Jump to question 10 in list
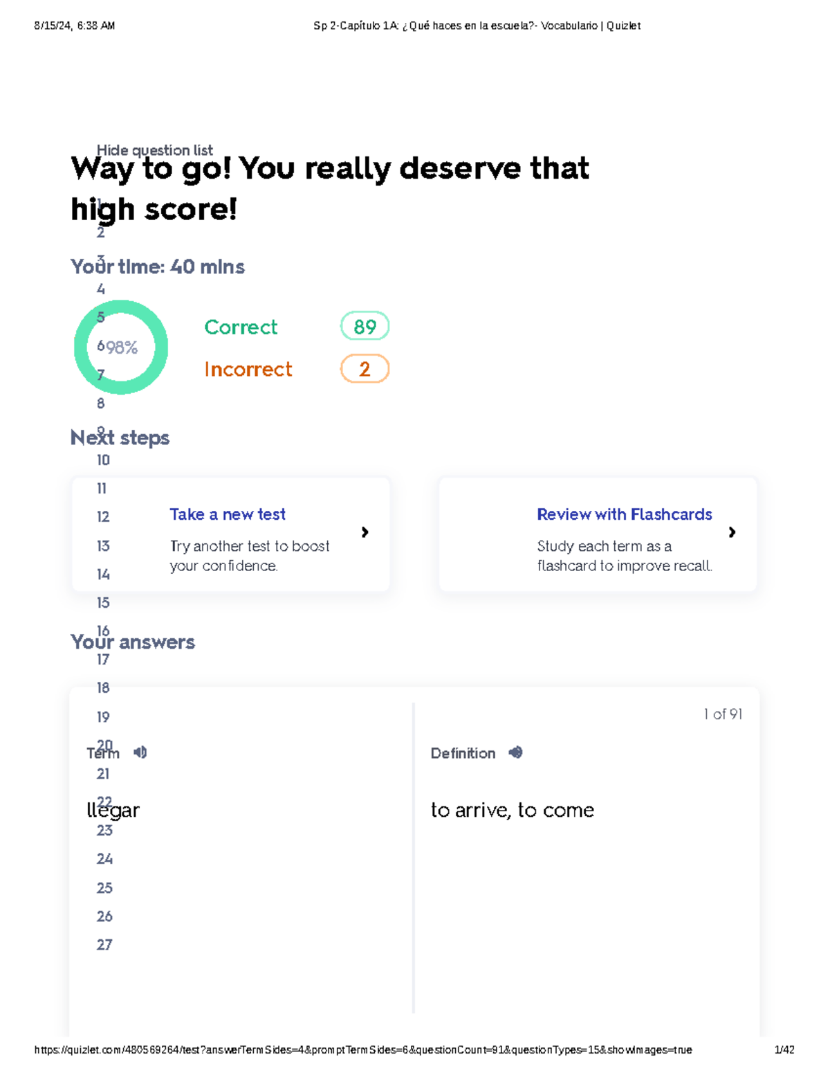This screenshot has height=1075, width=830. (103, 460)
